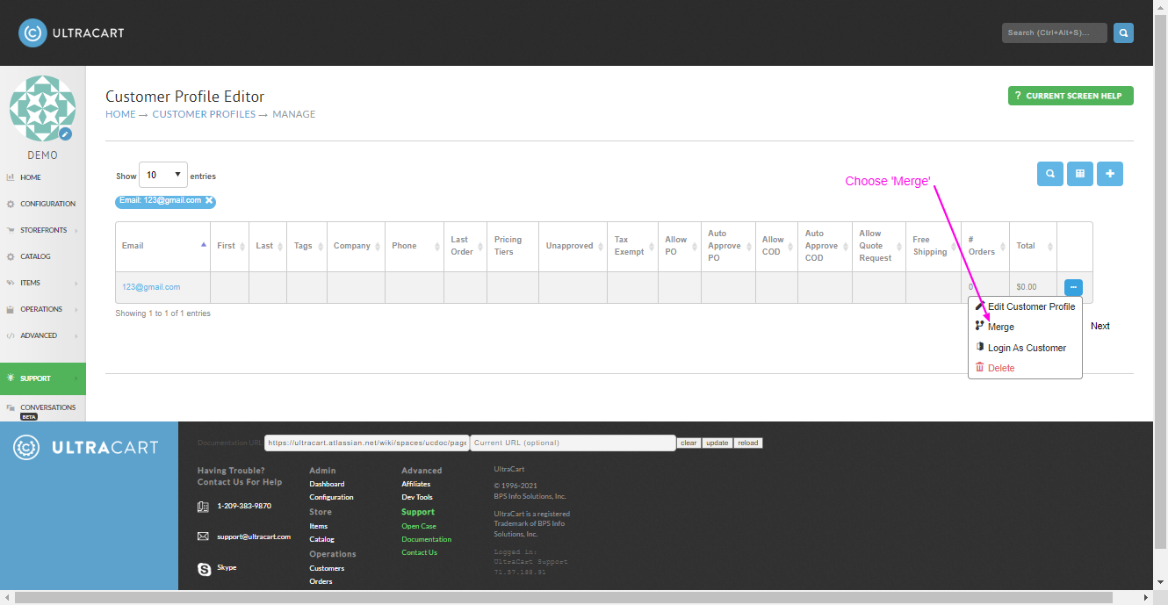Sort table by Phone column
Image resolution: width=1168 pixels, height=605 pixels.
[x=415, y=246]
